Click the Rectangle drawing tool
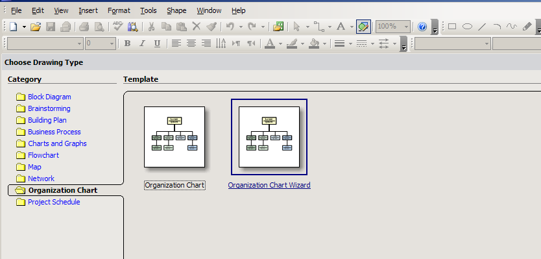 452,27
